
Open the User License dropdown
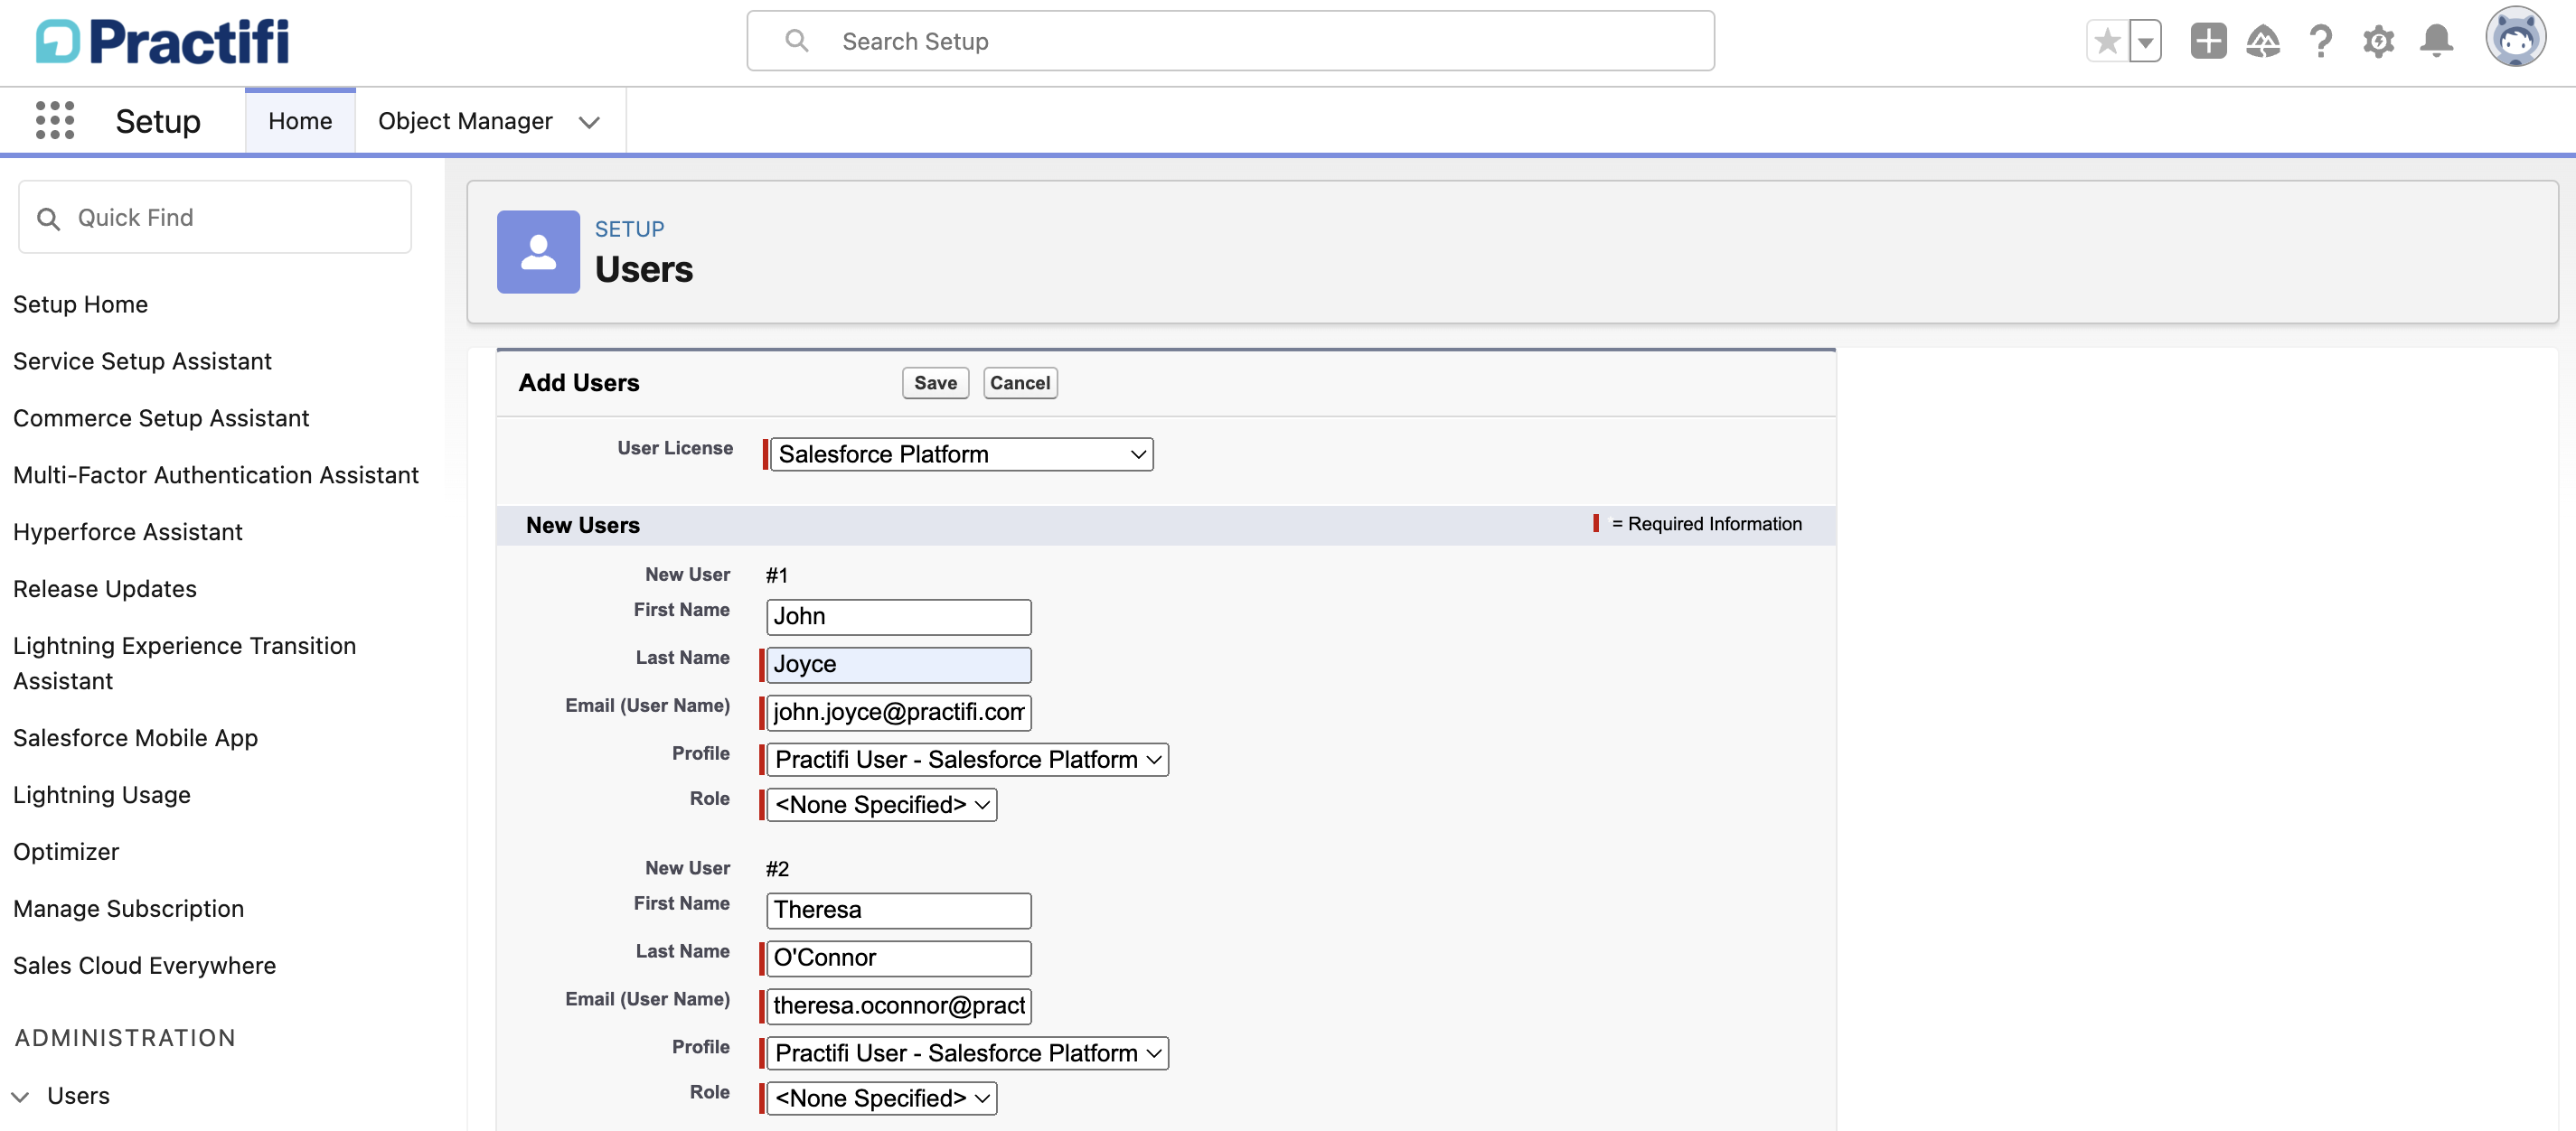coord(961,453)
